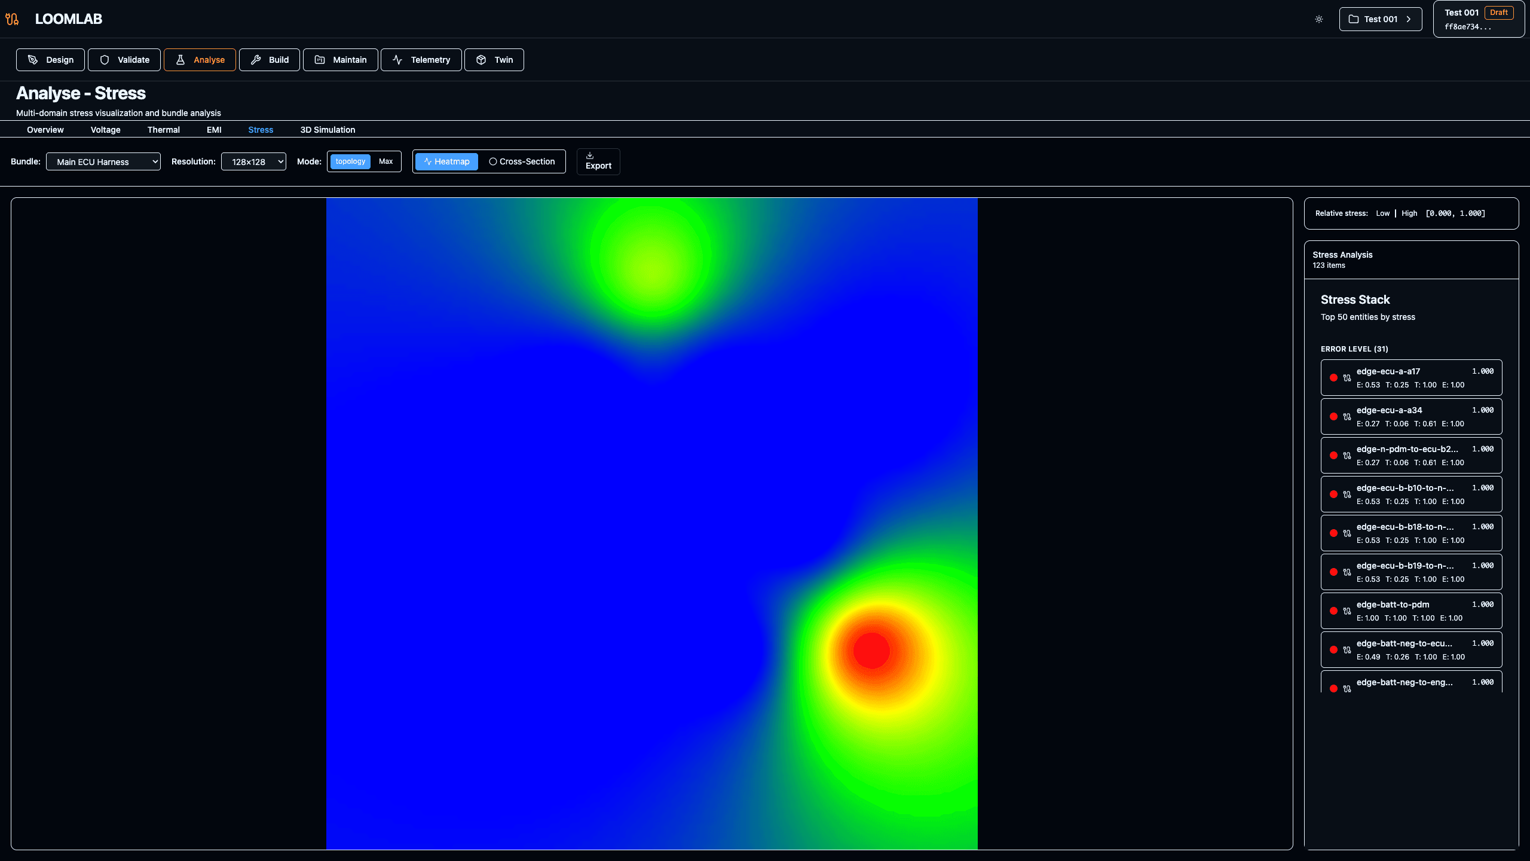The height and width of the screenshot is (861, 1530).
Task: Switch to the Thermal tab
Action: [x=164, y=130]
